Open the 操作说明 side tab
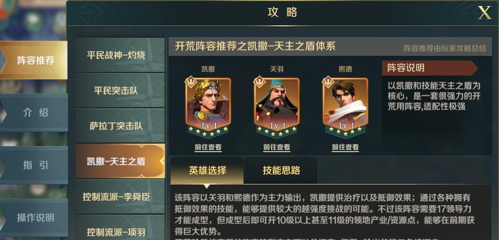This screenshot has height=240, width=499. click(x=34, y=218)
